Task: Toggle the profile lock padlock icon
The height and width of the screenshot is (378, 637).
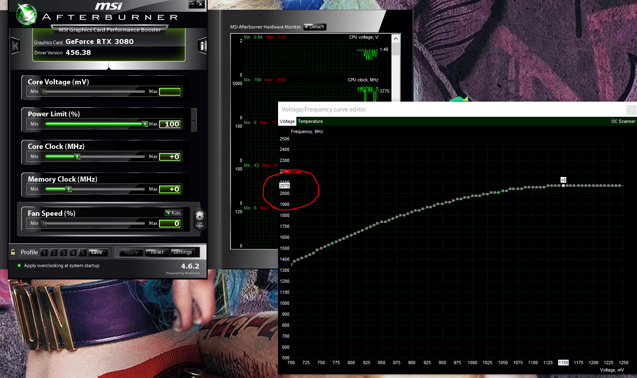Action: pos(13,252)
